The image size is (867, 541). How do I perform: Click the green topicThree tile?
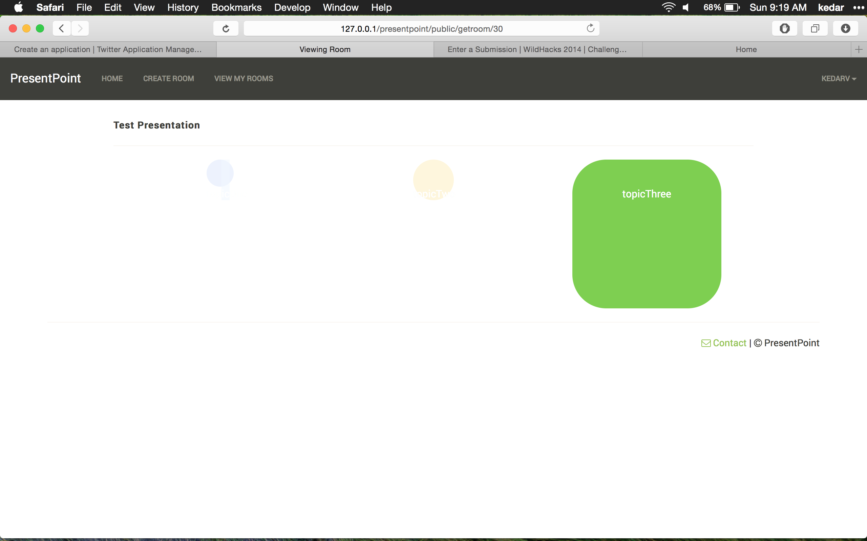[x=646, y=234]
